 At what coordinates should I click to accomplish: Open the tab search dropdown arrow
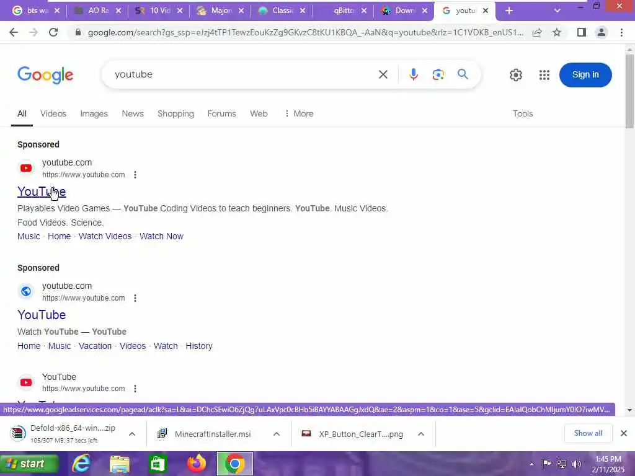point(557,11)
